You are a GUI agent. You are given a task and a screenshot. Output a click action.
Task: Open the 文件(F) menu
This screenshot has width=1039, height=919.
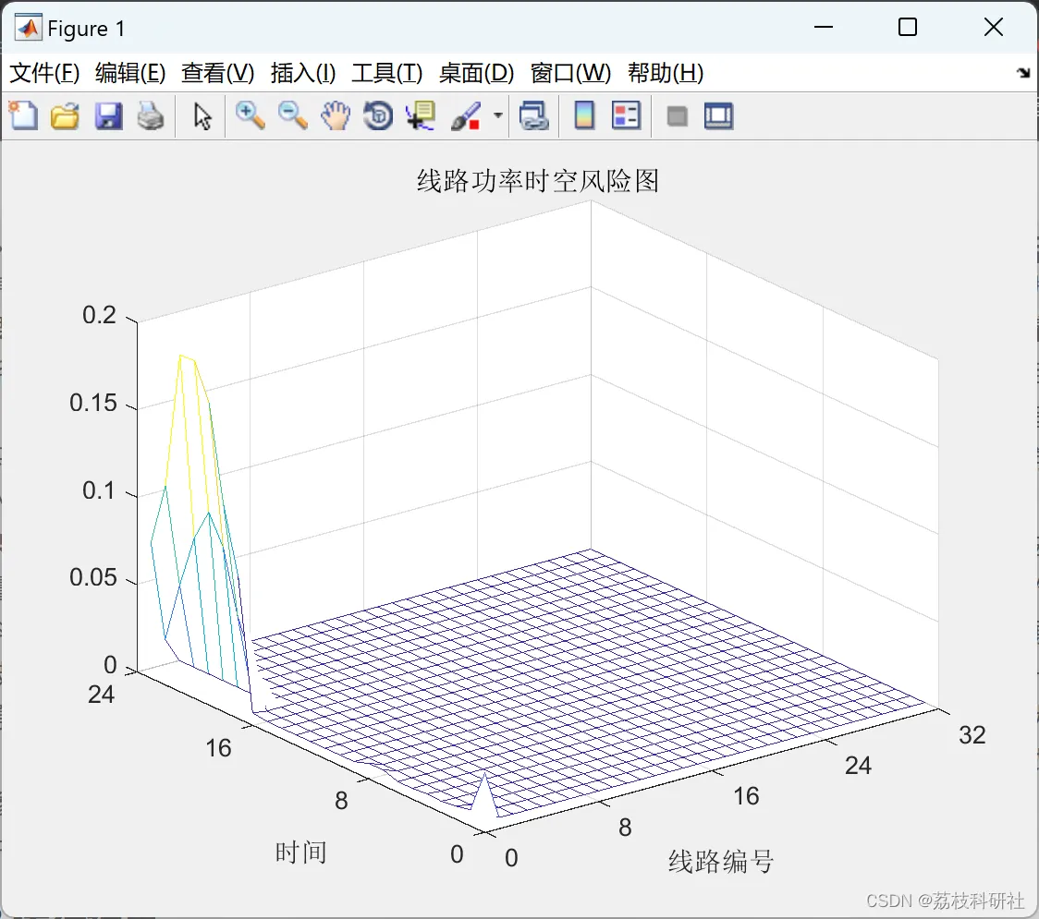pyautogui.click(x=44, y=73)
